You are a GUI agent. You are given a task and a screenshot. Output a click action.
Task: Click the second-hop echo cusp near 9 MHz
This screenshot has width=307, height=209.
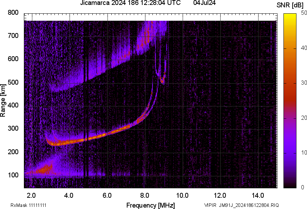click(x=163, y=81)
